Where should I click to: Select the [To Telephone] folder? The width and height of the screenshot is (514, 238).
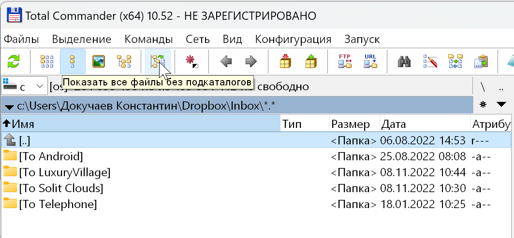pyautogui.click(x=256, y=204)
